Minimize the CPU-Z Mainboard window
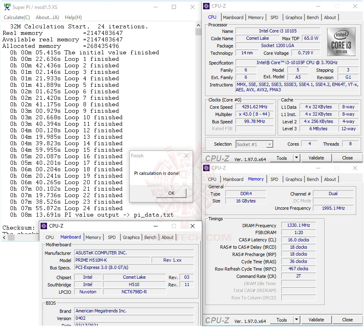Viewport: 364px width, 327px height. 156,226
